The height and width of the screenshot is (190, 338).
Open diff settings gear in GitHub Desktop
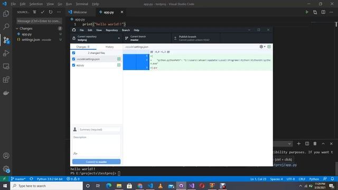click(x=262, y=46)
